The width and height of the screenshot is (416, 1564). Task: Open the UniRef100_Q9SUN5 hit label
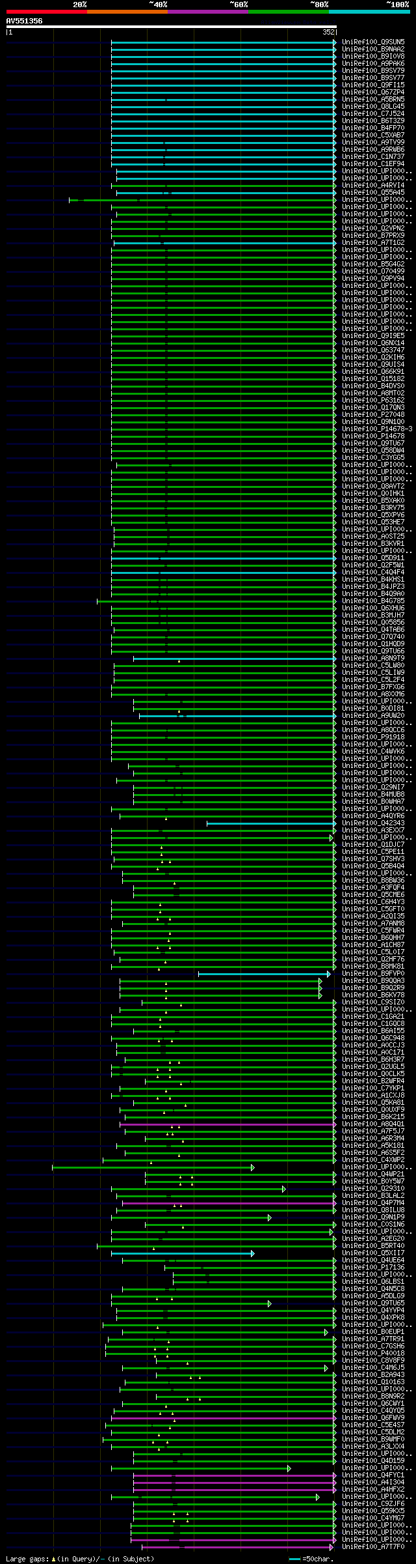coord(373,42)
